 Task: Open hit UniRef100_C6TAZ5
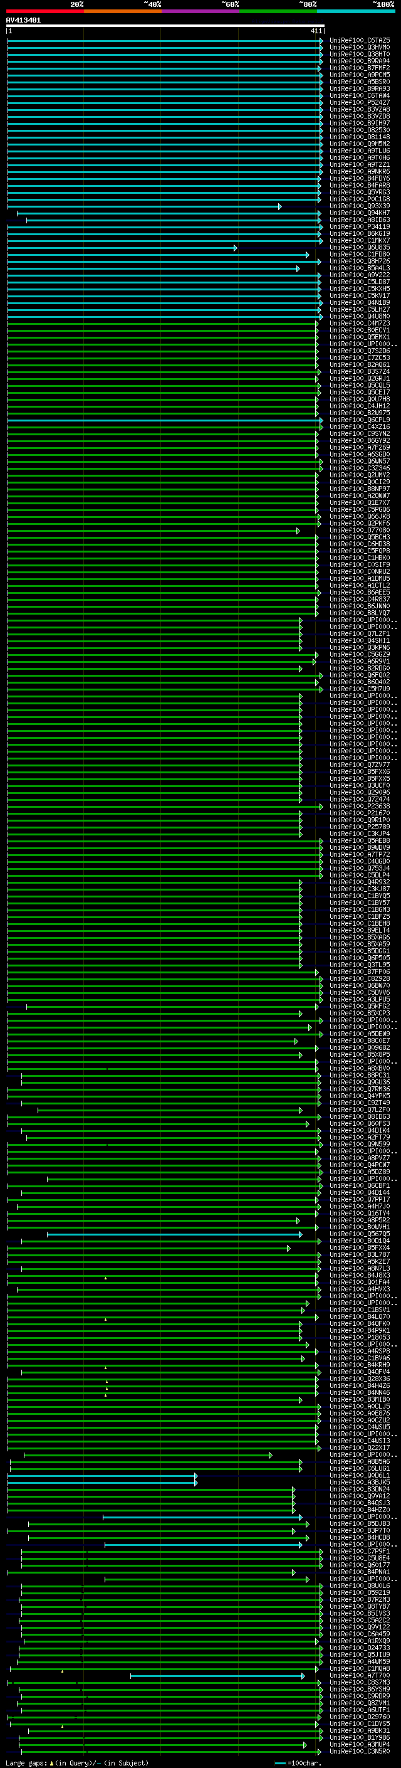pos(360,41)
